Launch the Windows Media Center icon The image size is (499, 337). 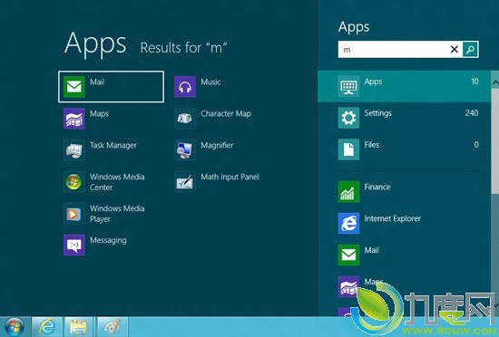74,182
